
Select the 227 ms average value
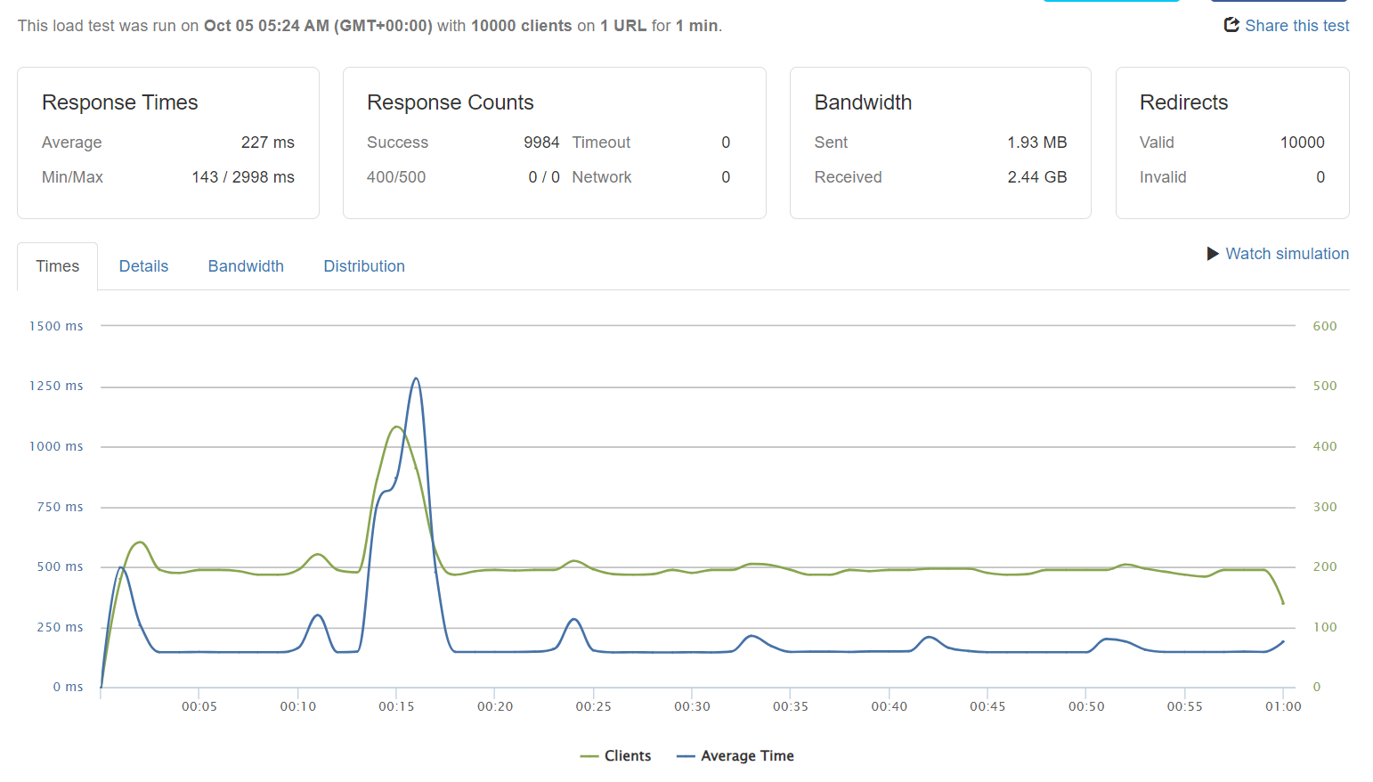point(267,143)
